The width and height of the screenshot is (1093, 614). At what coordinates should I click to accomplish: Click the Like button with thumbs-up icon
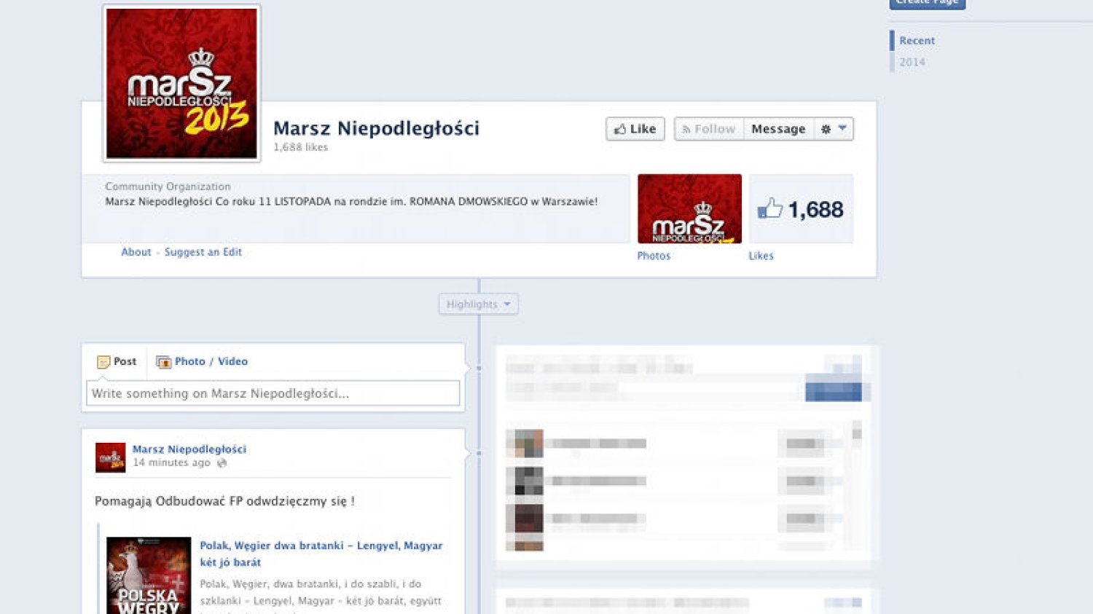[635, 129]
